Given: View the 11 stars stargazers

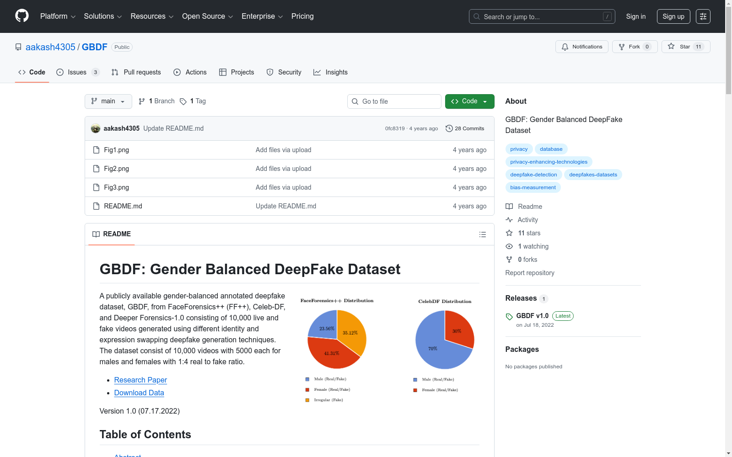Looking at the screenshot, I should click(x=523, y=233).
